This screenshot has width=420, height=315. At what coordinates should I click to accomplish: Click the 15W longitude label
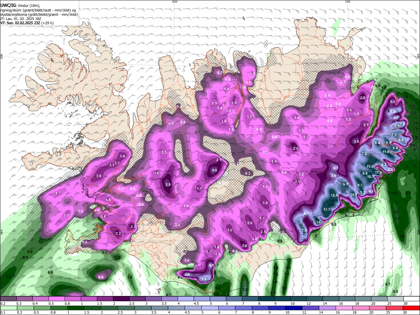point(347,2)
